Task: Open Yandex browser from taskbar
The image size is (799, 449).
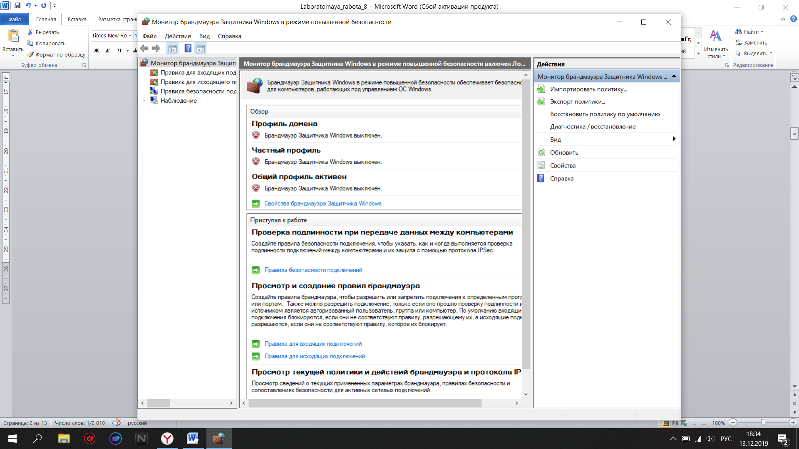Action: click(x=167, y=438)
